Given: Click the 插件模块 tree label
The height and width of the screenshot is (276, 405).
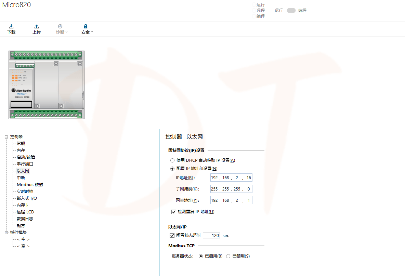Looking at the screenshot, I should tap(18, 233).
